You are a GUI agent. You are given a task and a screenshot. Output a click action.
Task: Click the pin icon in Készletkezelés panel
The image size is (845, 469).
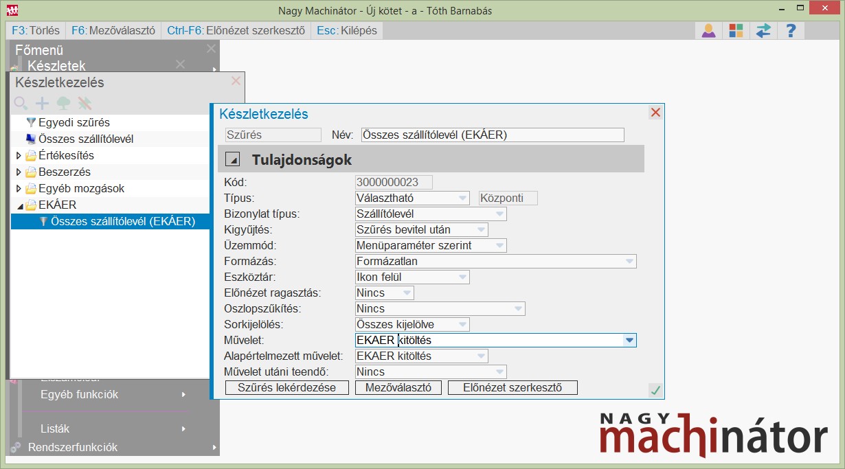(x=84, y=103)
